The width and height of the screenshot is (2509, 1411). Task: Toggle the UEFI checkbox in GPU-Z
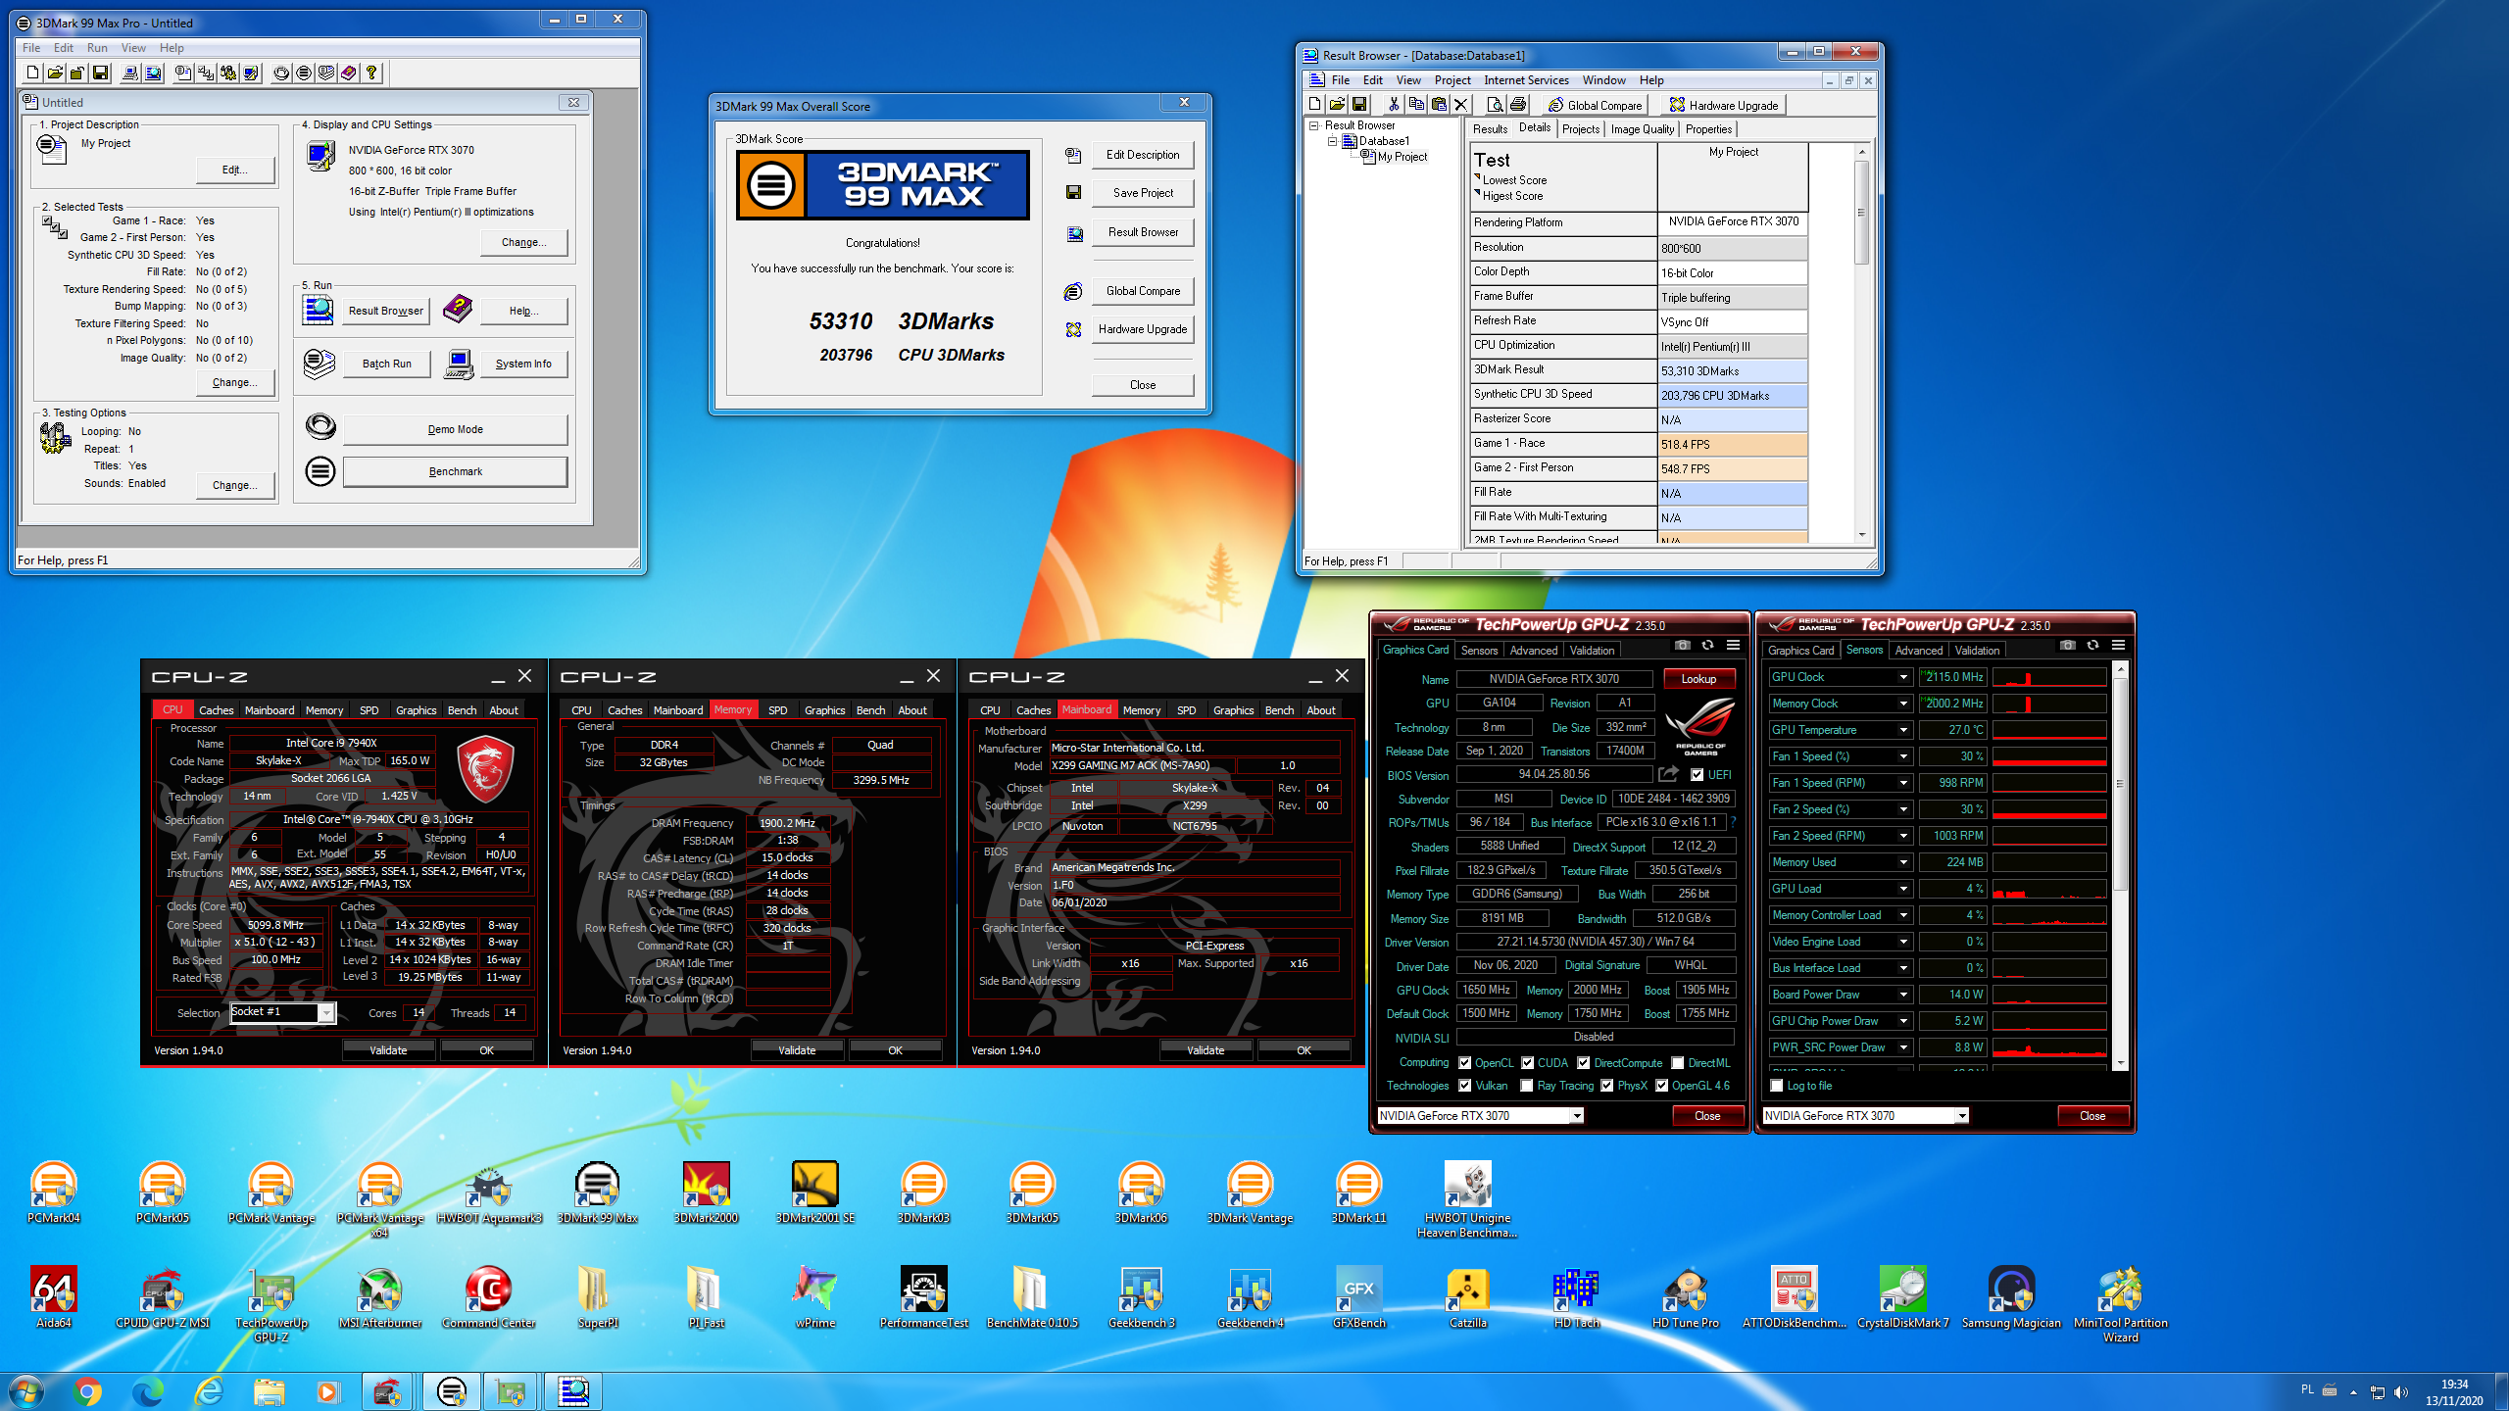point(1697,775)
